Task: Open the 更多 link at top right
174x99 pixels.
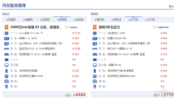Action: (171, 7)
